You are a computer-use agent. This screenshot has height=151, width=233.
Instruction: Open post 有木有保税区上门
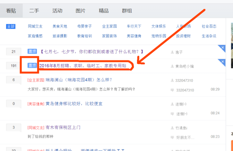click(63, 127)
